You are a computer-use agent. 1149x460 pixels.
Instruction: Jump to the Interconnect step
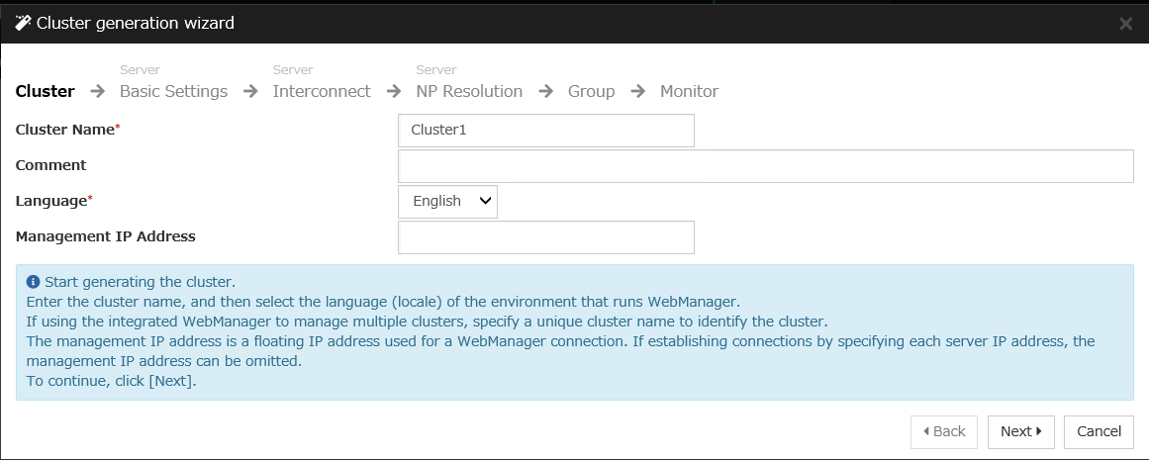(x=322, y=91)
